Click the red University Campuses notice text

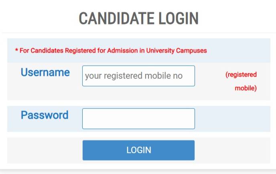(111, 51)
